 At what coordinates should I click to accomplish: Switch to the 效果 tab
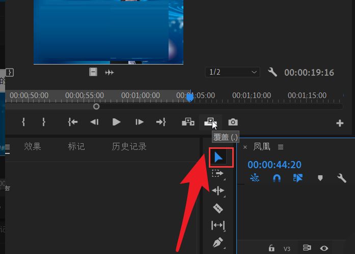33,147
